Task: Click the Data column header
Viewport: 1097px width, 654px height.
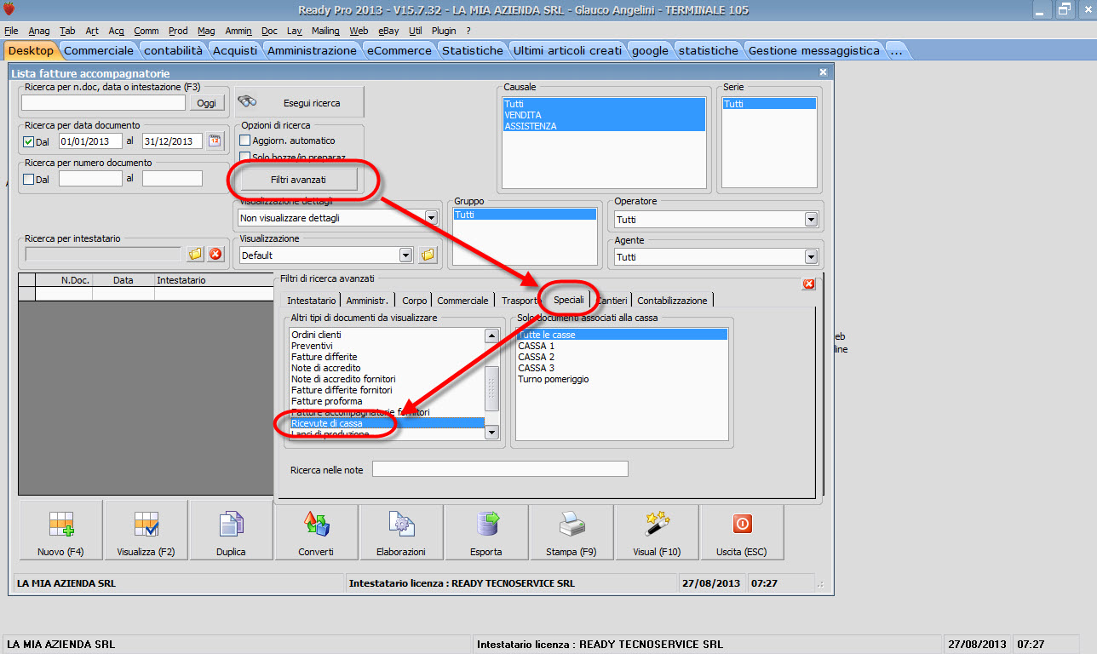Action: 123,280
